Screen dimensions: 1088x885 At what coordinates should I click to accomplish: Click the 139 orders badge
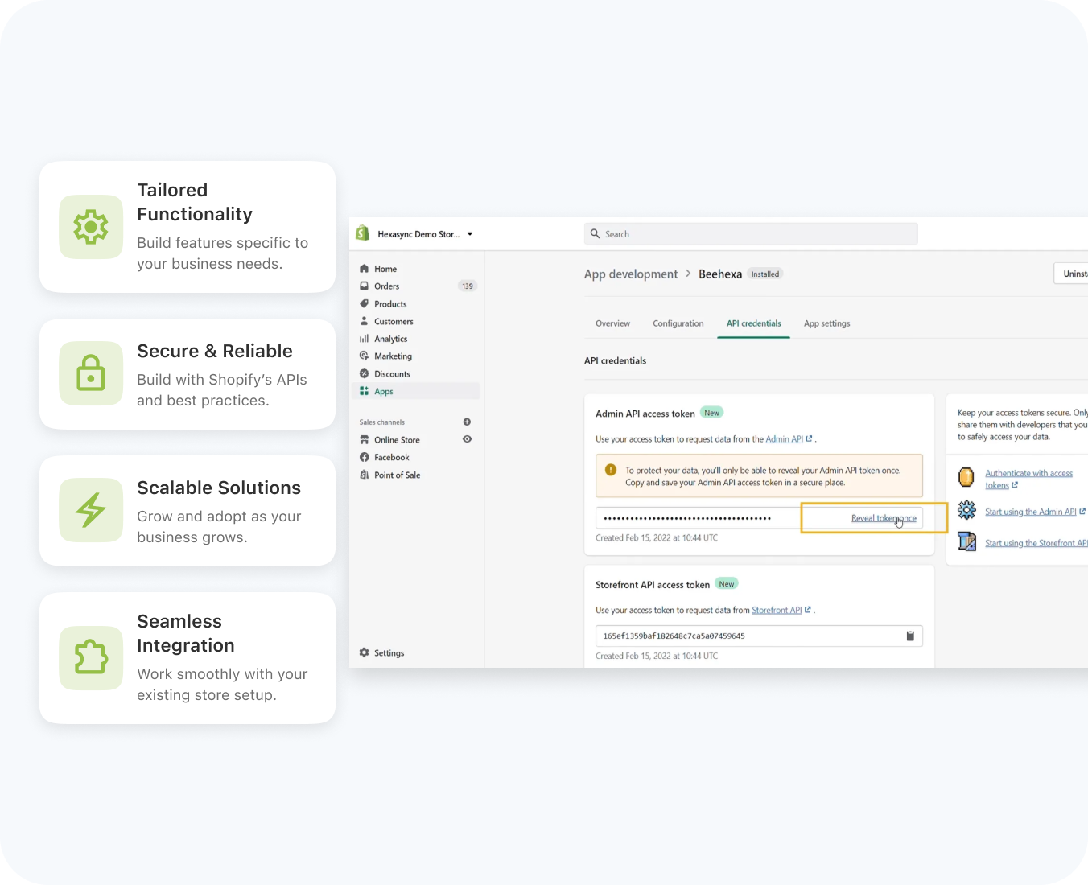[x=468, y=286]
